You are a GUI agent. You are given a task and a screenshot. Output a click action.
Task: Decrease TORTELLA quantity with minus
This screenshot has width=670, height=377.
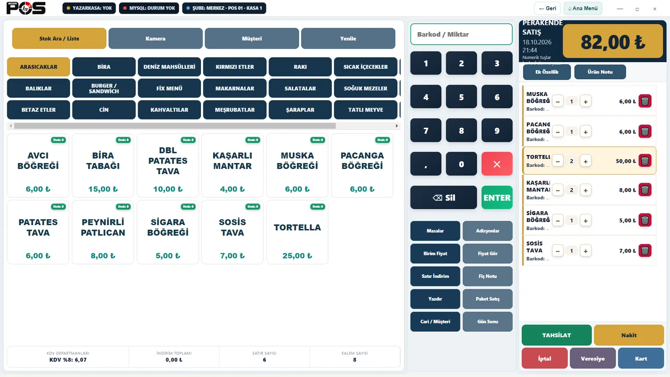tap(557, 161)
